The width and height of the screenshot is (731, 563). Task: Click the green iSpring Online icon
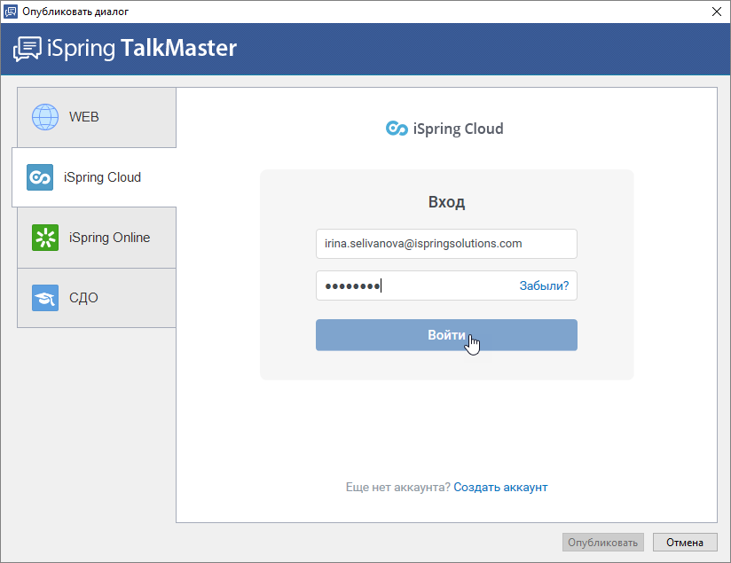tap(45, 238)
